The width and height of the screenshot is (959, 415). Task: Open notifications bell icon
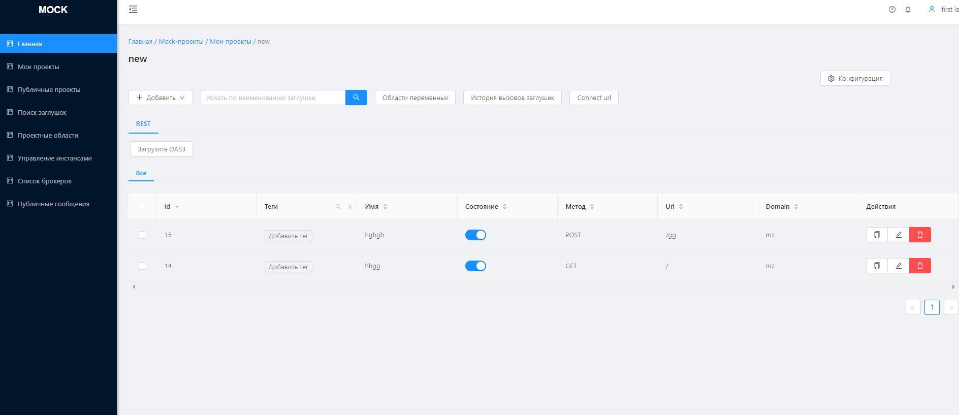pos(908,9)
